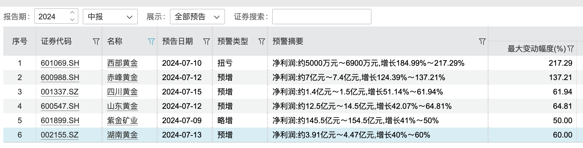Select the 2024 year input field
This screenshot has height=148, width=583.
tap(52, 17)
